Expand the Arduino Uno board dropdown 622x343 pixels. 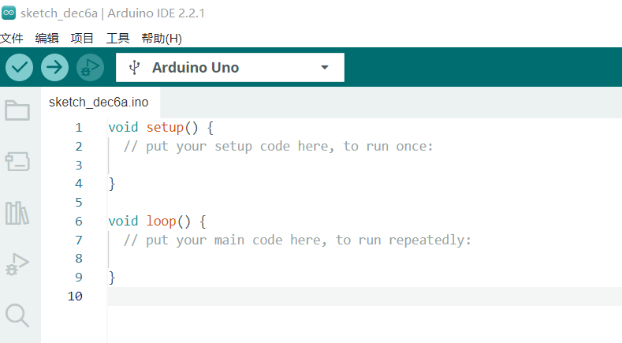click(230, 68)
